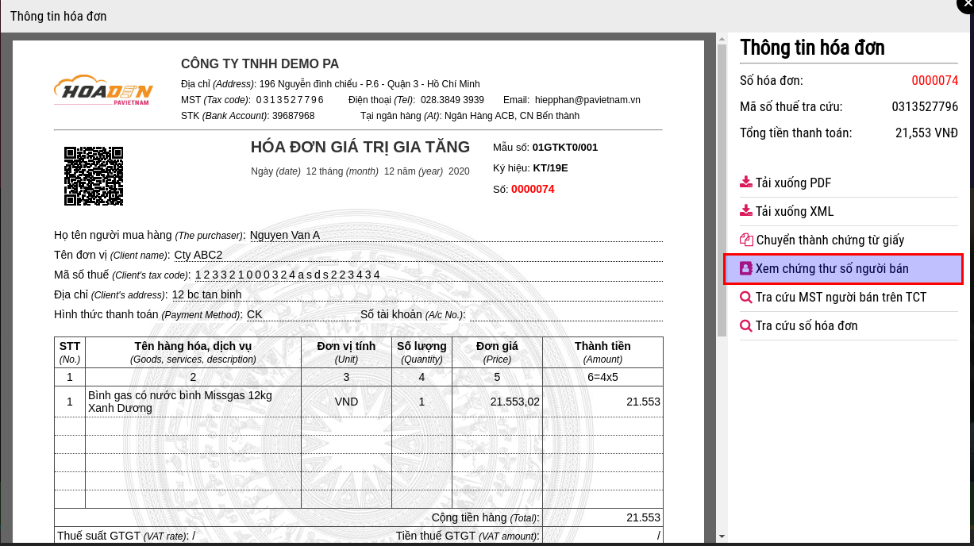The image size is (974, 546).
Task: Click the red invoice number on the invoice
Action: click(x=533, y=189)
